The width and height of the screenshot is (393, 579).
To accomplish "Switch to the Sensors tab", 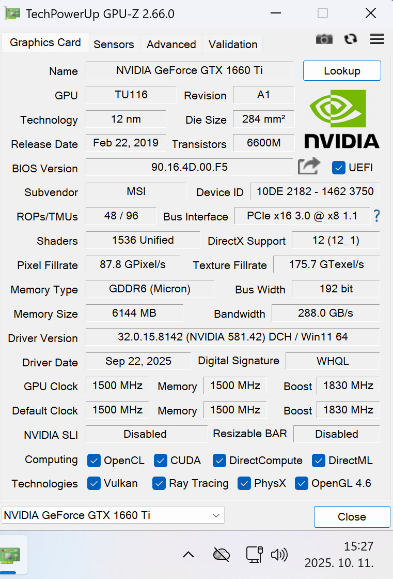I will click(114, 44).
